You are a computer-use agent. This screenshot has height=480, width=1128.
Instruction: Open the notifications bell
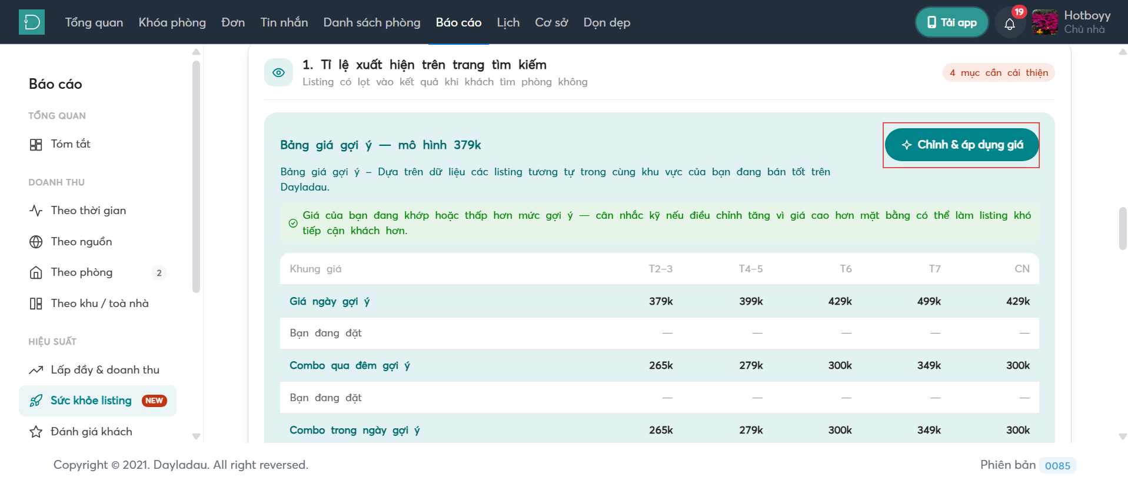click(1010, 24)
